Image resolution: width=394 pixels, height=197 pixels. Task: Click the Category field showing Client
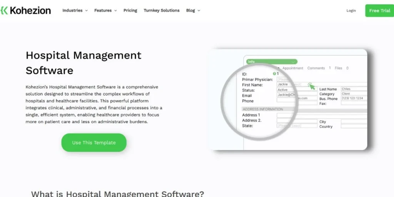coord(354,94)
